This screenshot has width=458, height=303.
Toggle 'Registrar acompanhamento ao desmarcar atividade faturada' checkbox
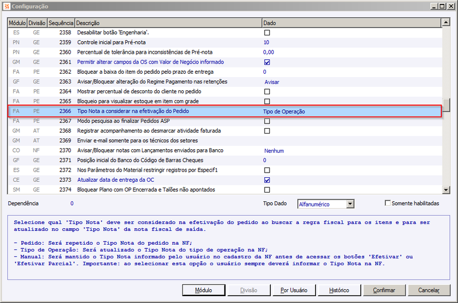pyautogui.click(x=267, y=131)
